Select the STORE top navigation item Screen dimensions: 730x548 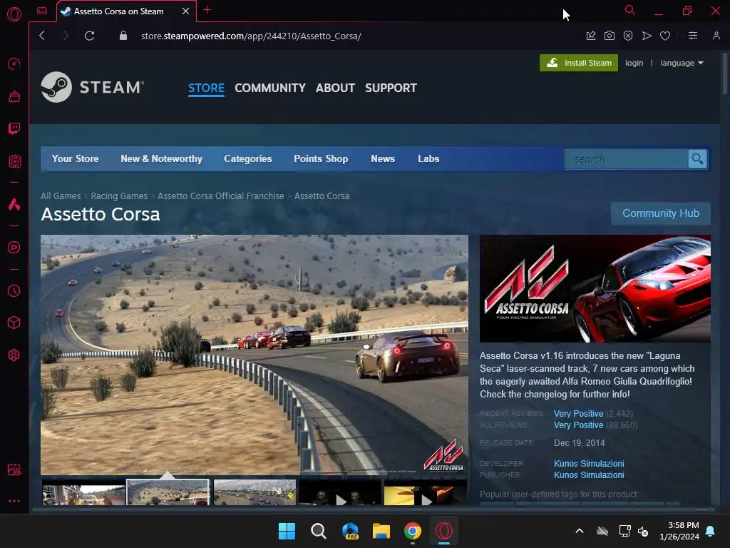(x=206, y=88)
